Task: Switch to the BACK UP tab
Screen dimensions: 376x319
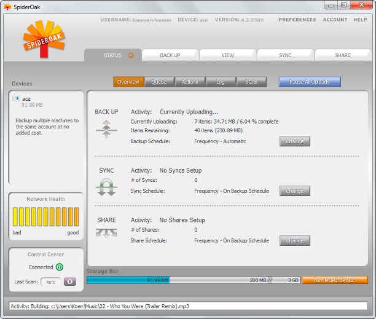Action: pyautogui.click(x=170, y=55)
